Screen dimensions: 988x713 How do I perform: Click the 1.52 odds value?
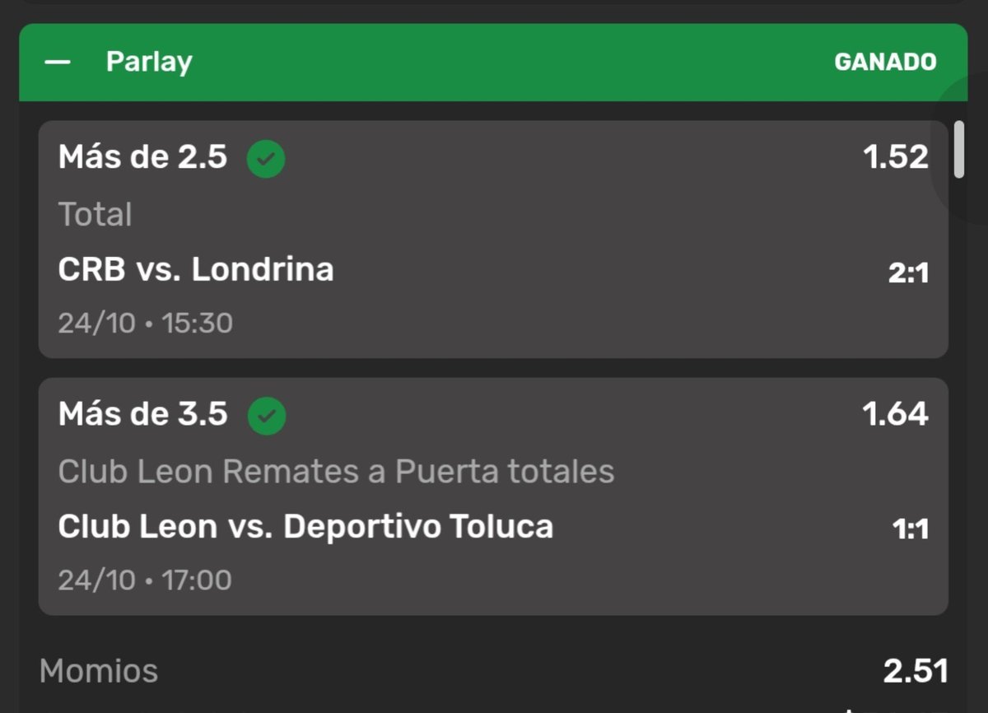tap(896, 156)
